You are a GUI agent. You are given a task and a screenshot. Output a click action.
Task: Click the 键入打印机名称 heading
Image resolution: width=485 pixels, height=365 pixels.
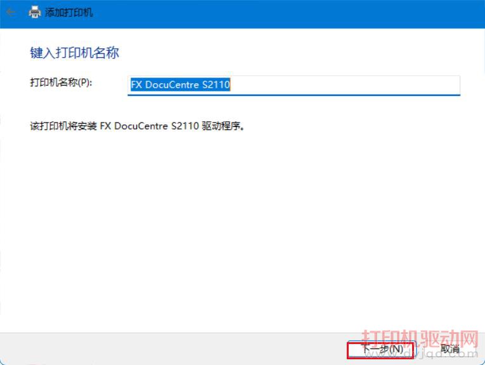pos(75,53)
